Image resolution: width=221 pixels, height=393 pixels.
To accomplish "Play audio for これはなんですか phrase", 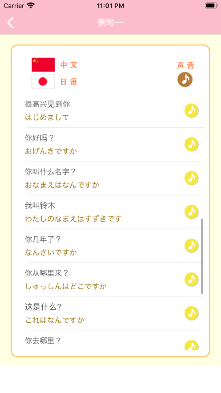I will click(x=192, y=313).
